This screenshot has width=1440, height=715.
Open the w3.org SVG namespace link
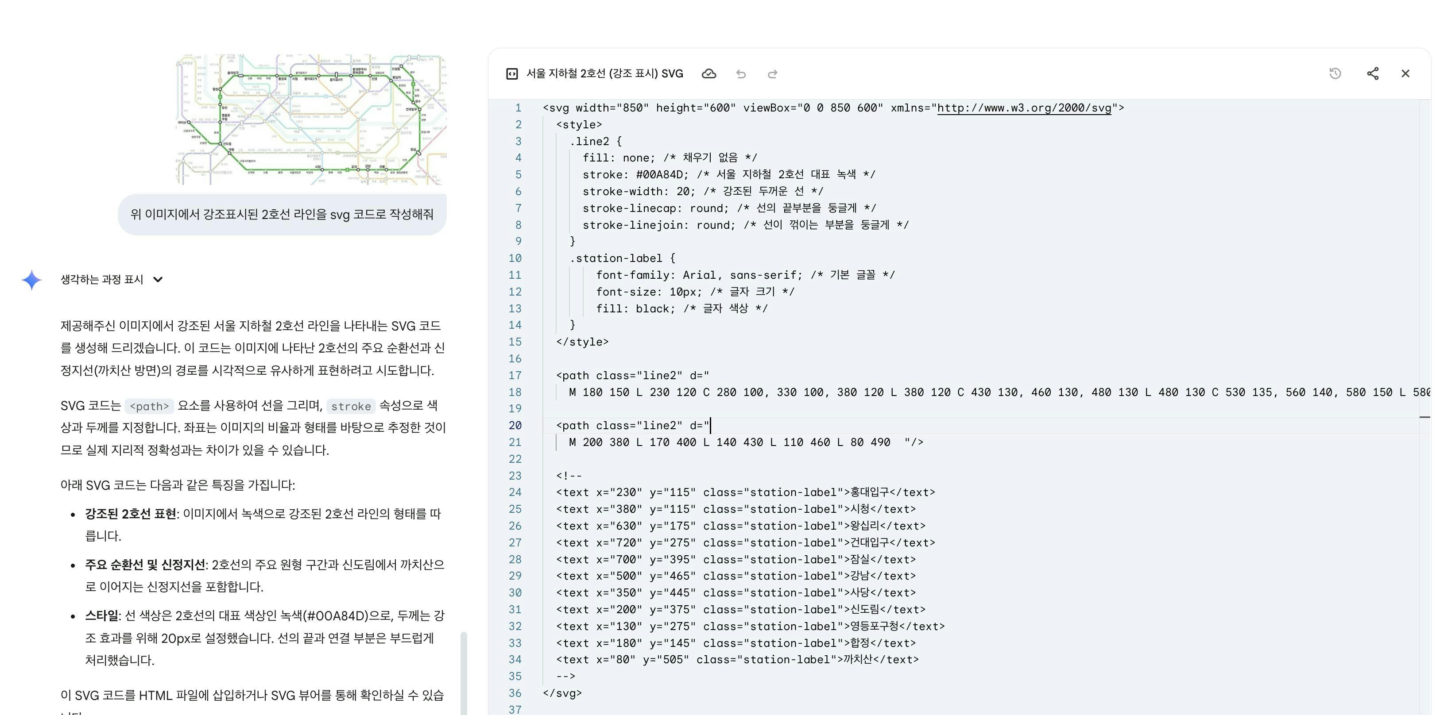point(1024,108)
